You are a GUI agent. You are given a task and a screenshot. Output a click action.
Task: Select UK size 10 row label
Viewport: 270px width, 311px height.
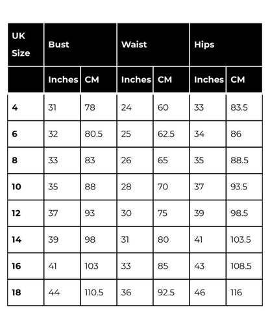pos(26,187)
